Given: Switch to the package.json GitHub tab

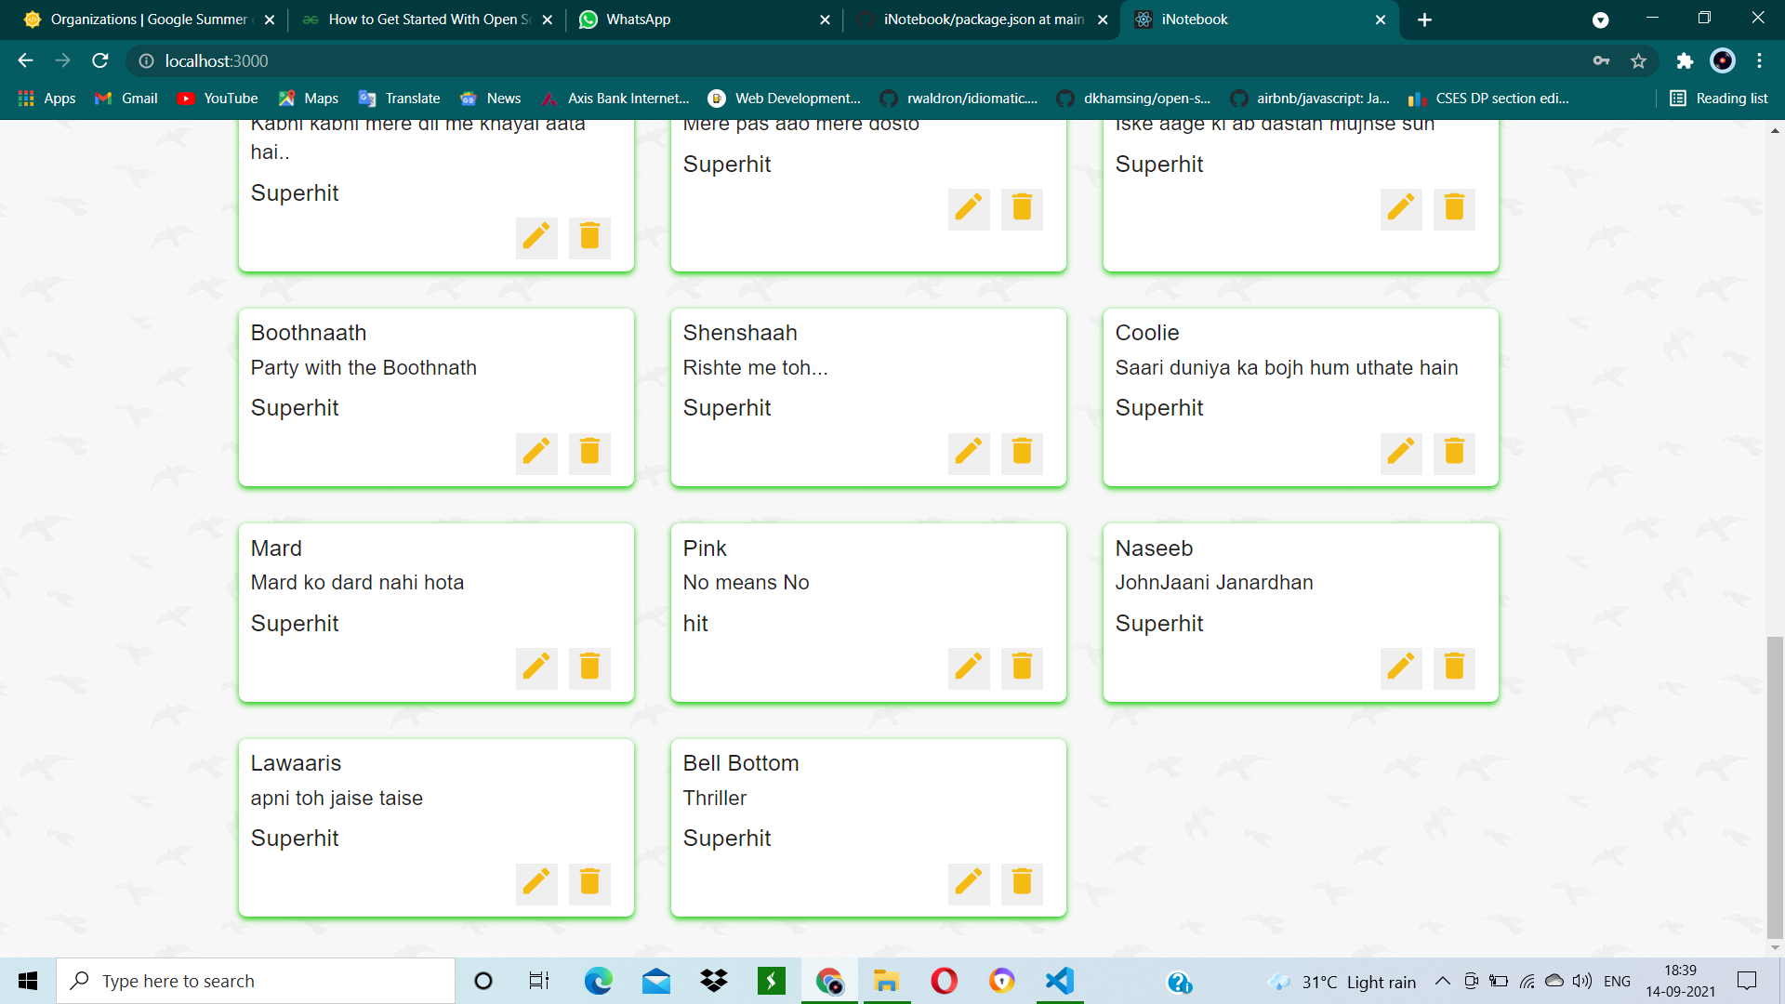Looking at the screenshot, I should (981, 19).
